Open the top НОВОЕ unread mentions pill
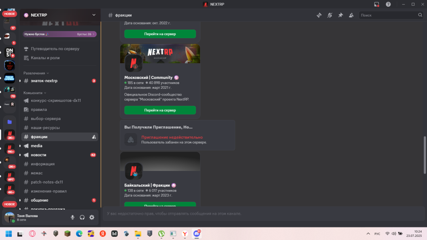This screenshot has height=240, width=427. tap(9, 14)
